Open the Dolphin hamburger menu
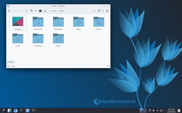Image resolution: width=182 pixels, height=113 pixels. point(107,11)
